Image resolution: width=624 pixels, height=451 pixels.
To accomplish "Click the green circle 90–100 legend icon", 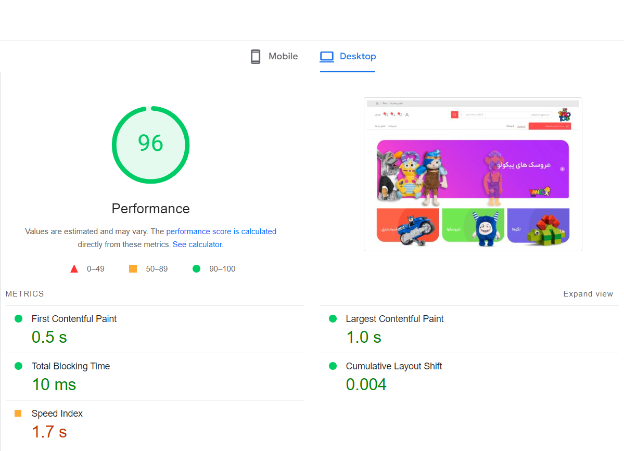I will (x=196, y=269).
